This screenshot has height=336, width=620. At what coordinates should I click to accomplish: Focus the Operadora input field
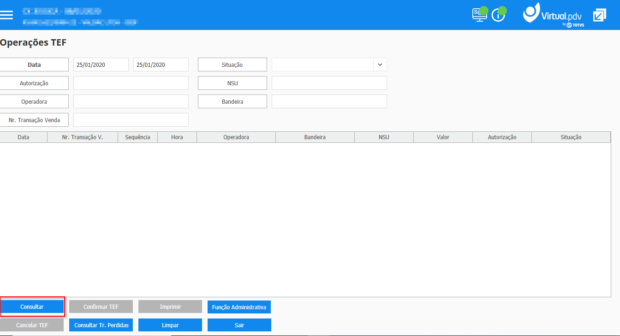click(x=131, y=101)
